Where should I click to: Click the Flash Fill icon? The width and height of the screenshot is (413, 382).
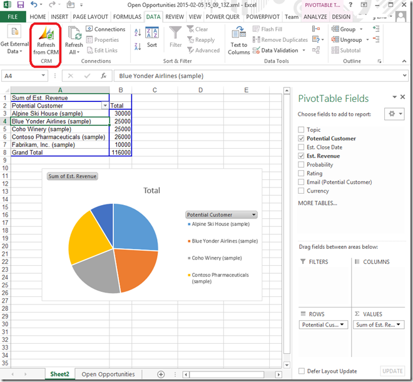click(x=256, y=29)
